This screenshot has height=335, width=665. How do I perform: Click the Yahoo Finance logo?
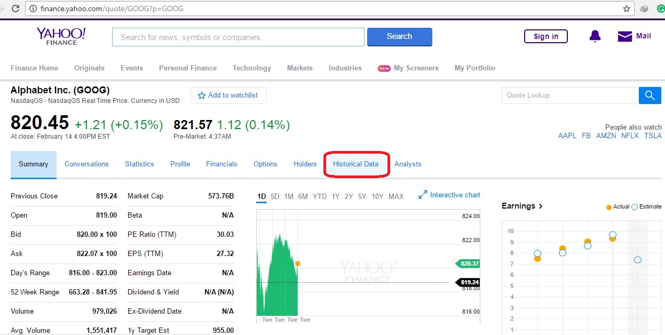click(60, 36)
